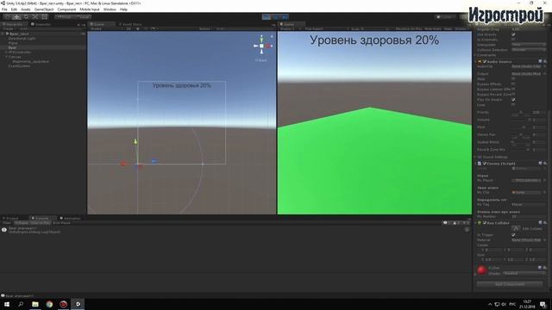The width and height of the screenshot is (552, 310).
Task: Open the Component menu
Action: point(66,9)
